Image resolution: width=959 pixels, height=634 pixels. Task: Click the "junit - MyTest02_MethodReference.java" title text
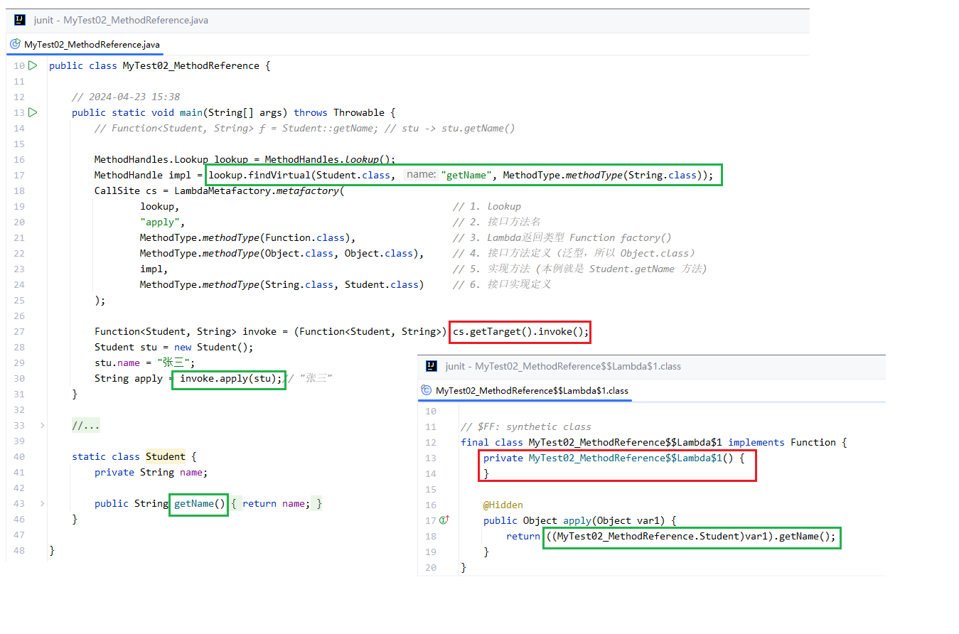point(121,20)
